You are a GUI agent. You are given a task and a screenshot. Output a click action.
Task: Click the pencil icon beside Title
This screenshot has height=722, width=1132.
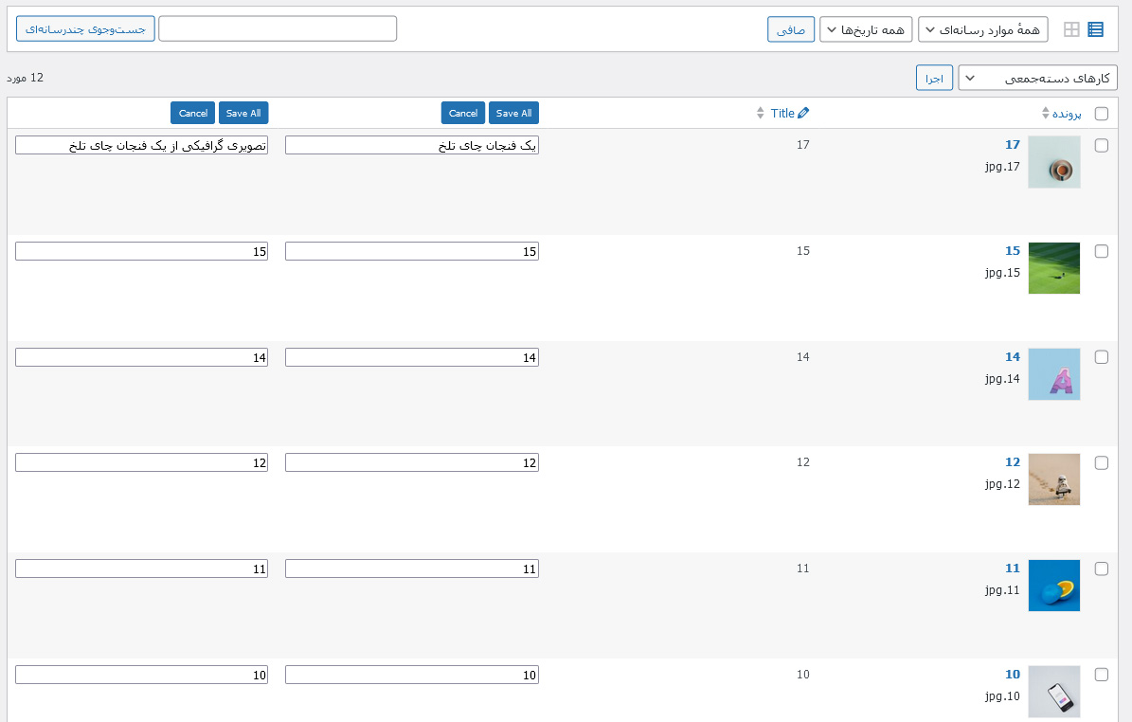click(x=803, y=113)
